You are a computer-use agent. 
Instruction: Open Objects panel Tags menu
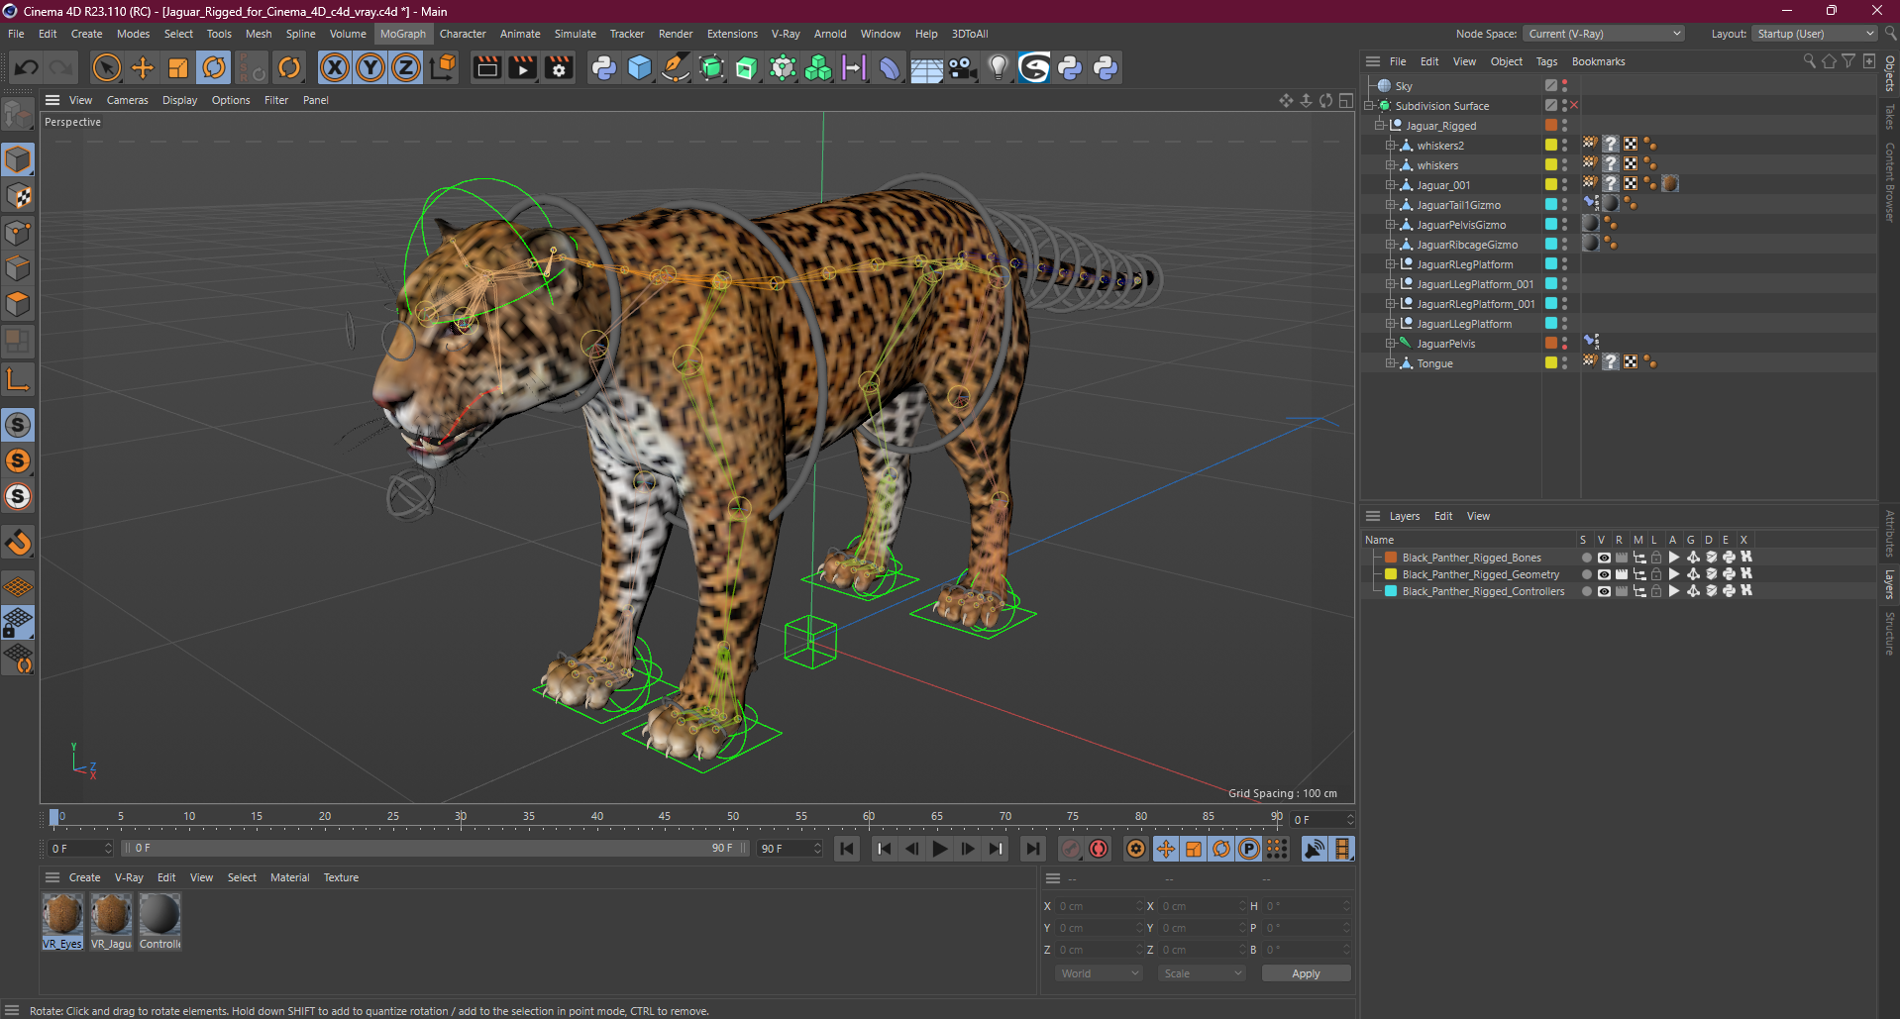coord(1546,61)
